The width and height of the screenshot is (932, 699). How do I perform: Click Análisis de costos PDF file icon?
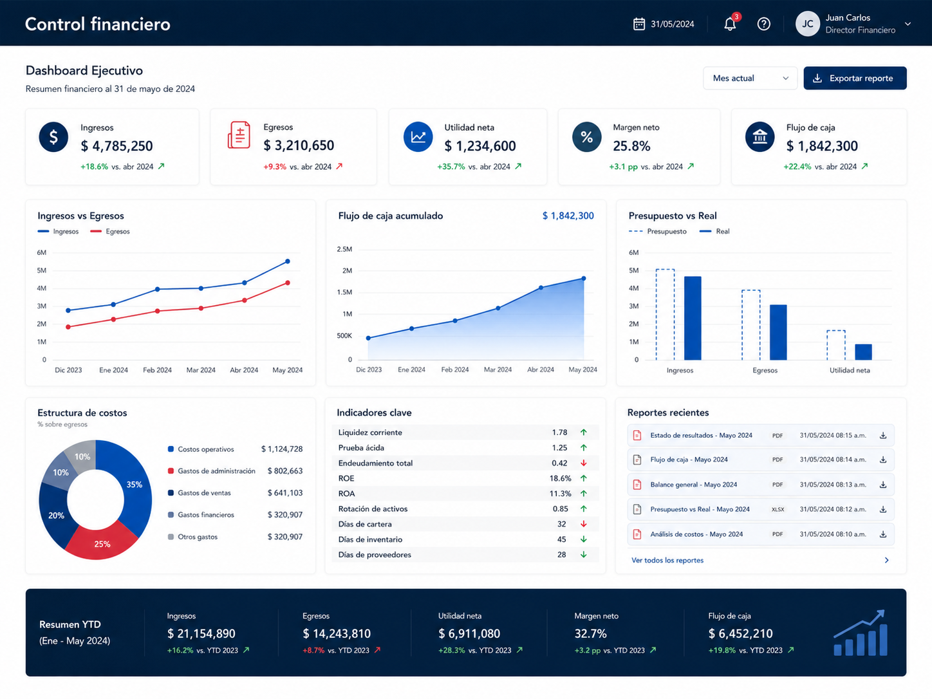point(637,534)
